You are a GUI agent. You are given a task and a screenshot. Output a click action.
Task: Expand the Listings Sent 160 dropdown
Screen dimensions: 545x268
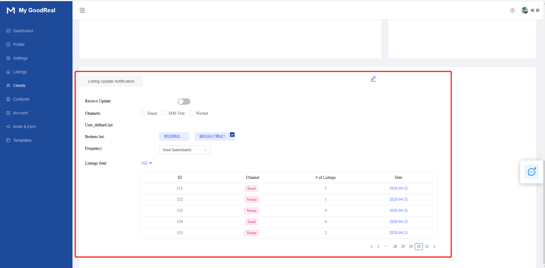coord(146,163)
